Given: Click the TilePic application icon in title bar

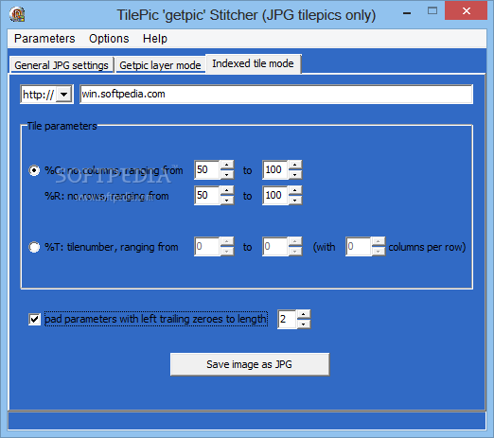Looking at the screenshot, I should 17,14.
